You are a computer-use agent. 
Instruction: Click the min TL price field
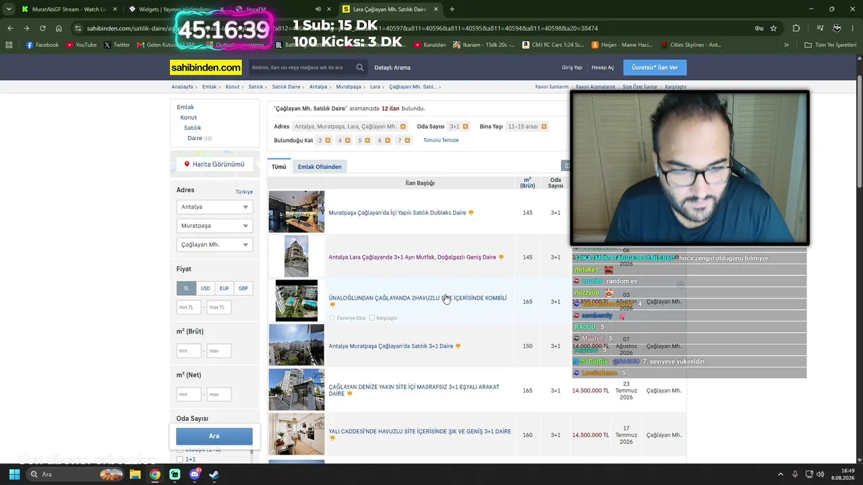(189, 307)
